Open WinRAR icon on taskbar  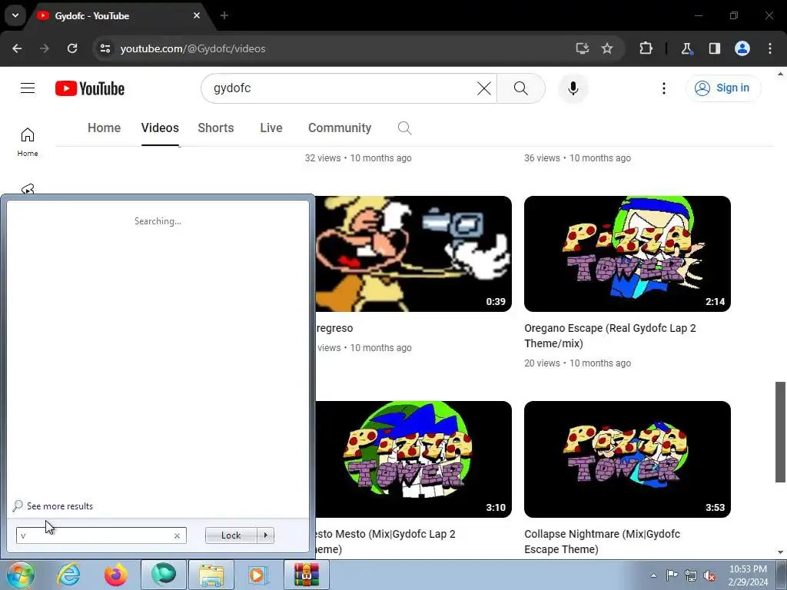[x=306, y=575]
